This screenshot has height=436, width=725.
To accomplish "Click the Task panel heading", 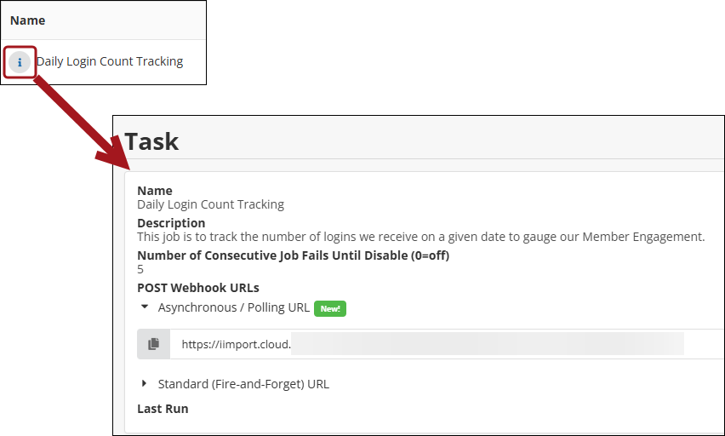I will [x=151, y=141].
